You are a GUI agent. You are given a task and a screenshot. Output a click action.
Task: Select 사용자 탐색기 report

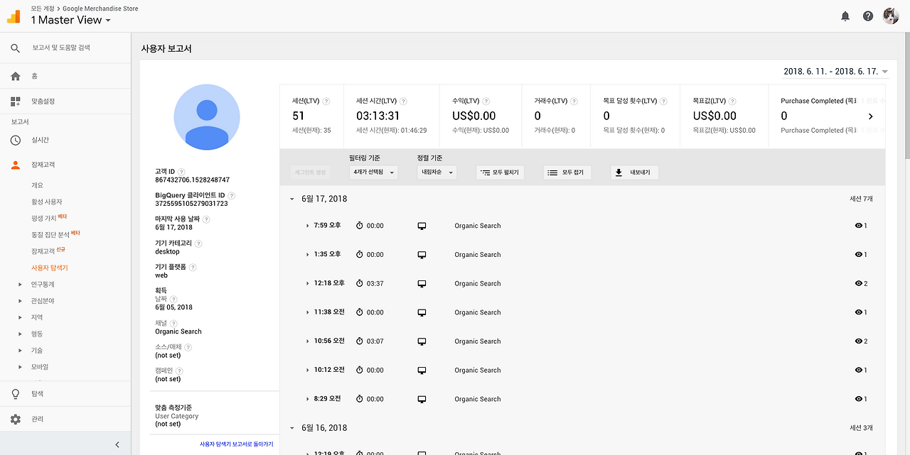[50, 268]
